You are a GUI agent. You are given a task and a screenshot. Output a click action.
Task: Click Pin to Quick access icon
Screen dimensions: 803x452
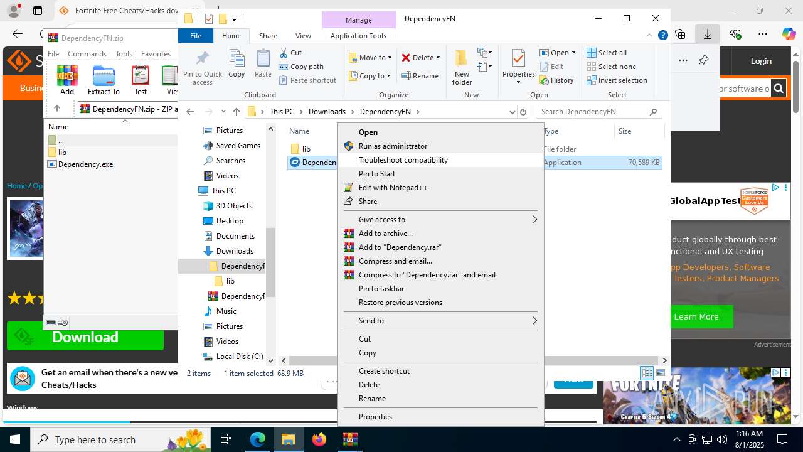click(202, 68)
